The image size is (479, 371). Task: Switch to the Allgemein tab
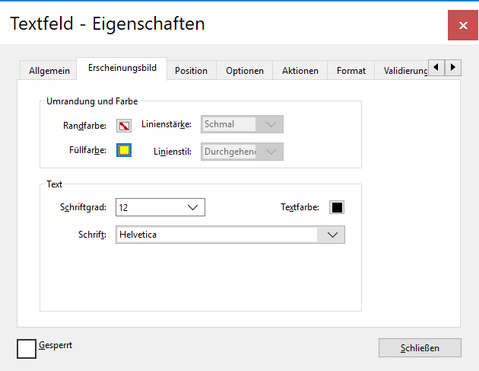(48, 70)
